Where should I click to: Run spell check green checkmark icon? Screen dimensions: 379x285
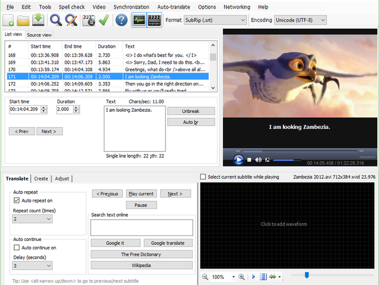104,20
